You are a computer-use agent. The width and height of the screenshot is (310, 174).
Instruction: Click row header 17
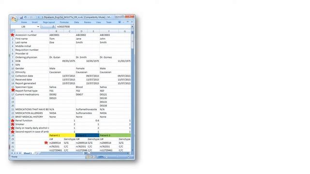13,95
